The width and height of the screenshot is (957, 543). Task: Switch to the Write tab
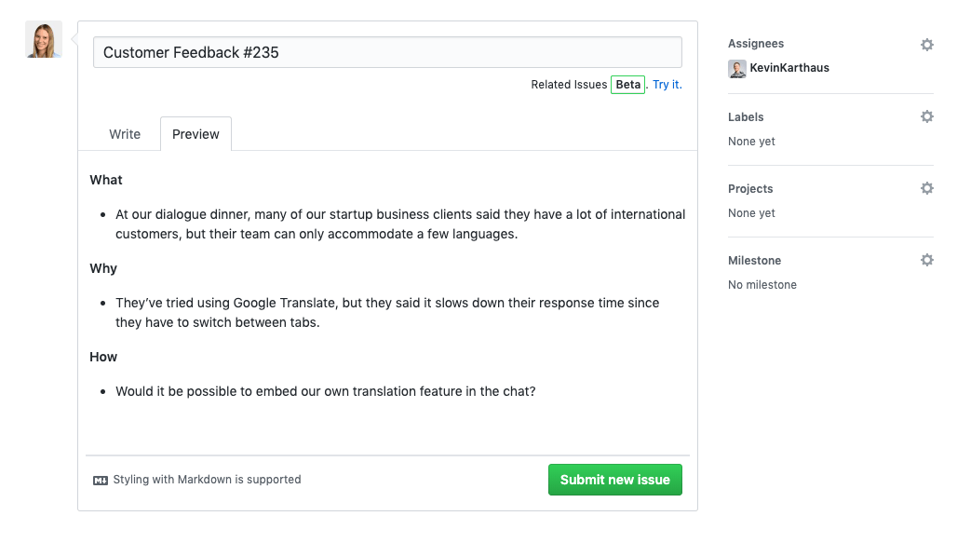tap(124, 133)
